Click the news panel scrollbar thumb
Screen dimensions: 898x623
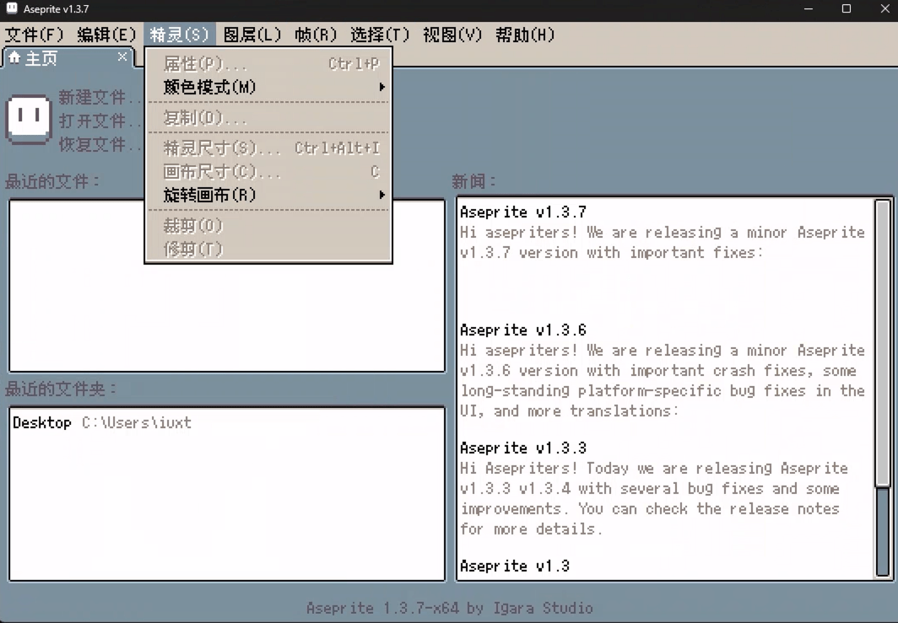coord(883,343)
